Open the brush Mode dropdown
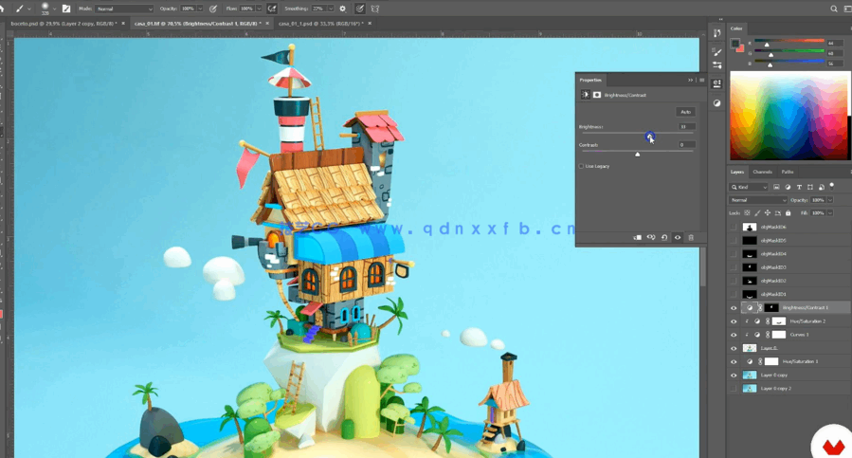The height and width of the screenshot is (458, 852). [x=124, y=9]
